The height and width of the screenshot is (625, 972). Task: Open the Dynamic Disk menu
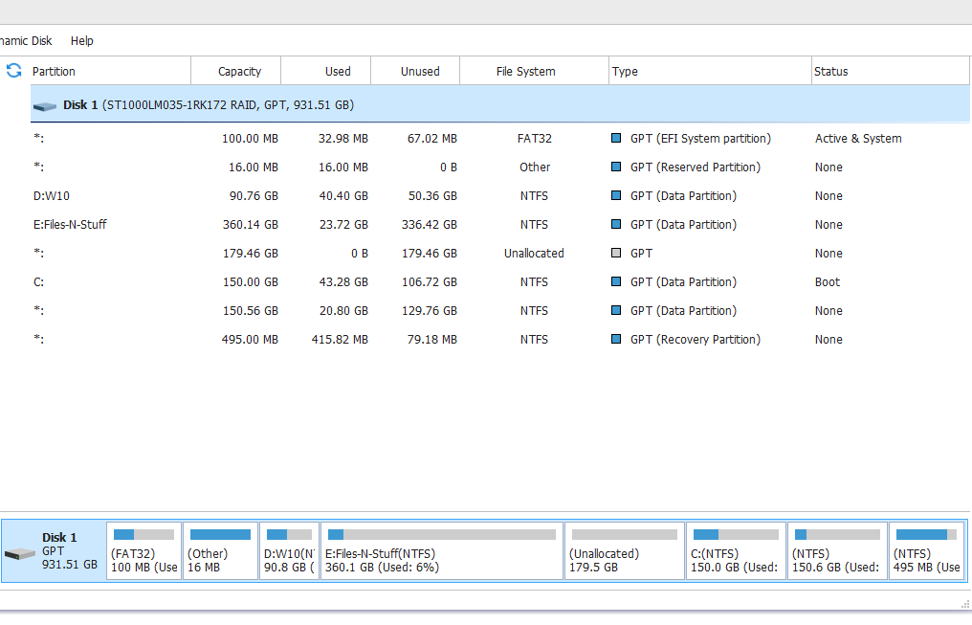coord(25,41)
